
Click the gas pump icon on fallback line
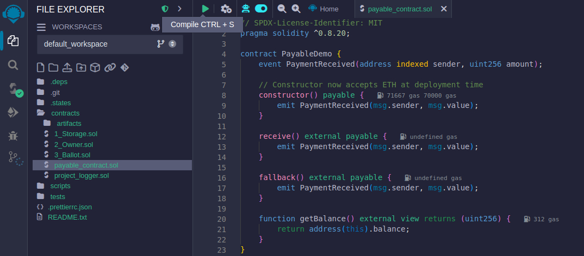pyautogui.click(x=408, y=178)
